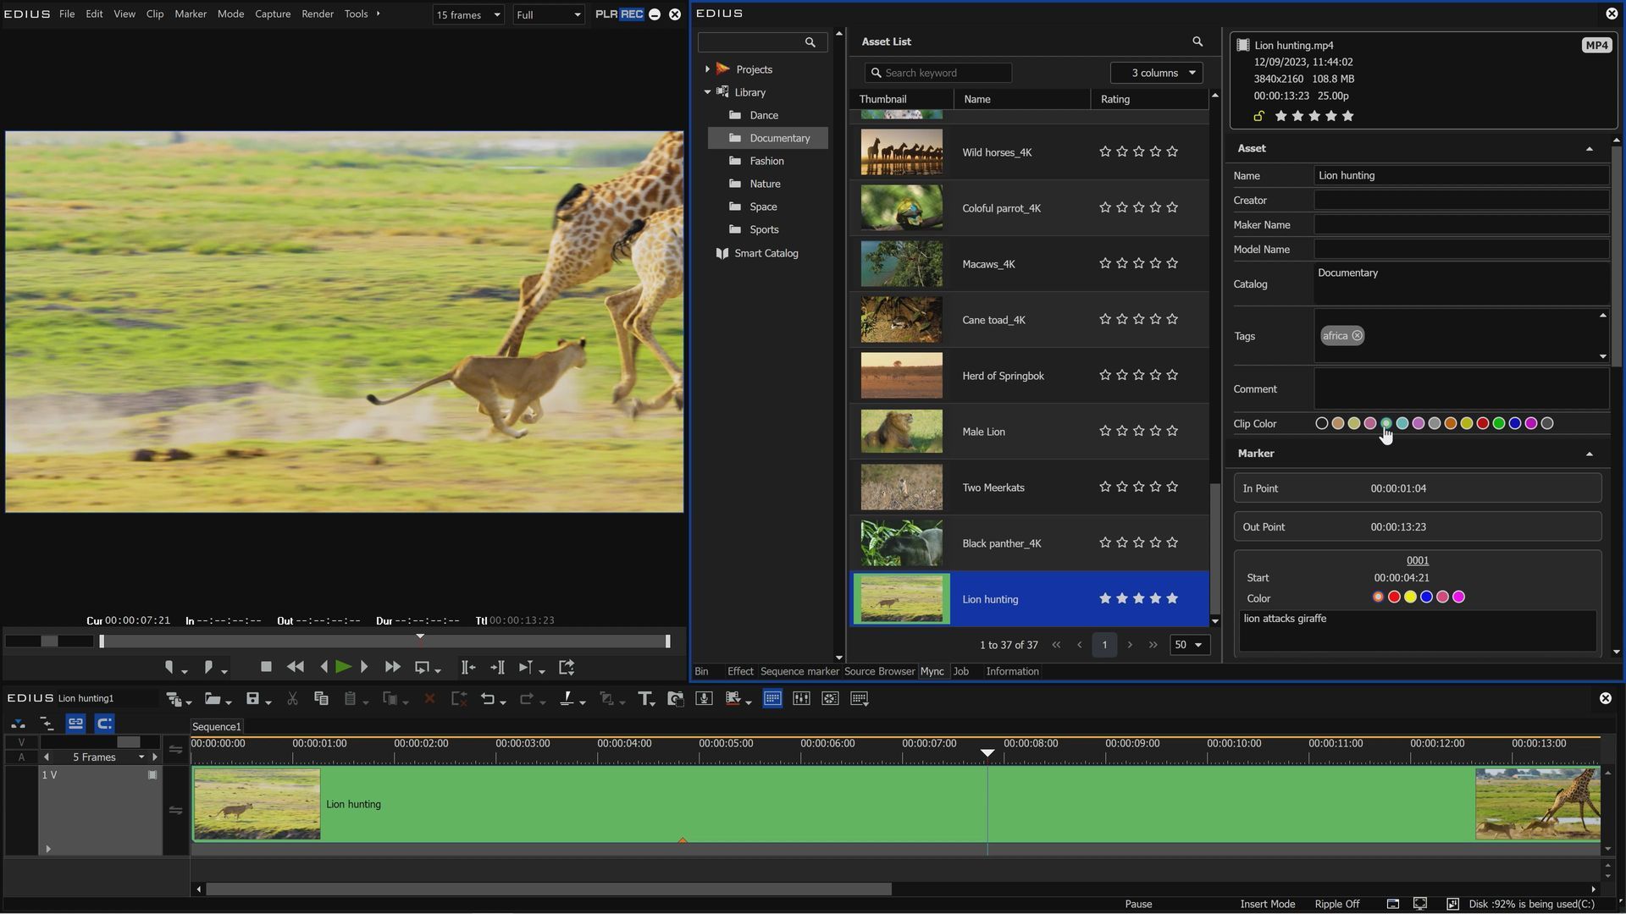Toggle group/link mode button in timeline
Viewport: 1626px width, 914px height.
(75, 724)
